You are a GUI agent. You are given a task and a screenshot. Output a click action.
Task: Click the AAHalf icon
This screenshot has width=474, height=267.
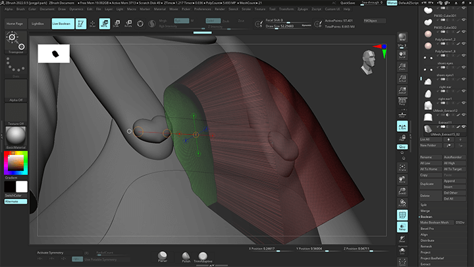coord(402,90)
